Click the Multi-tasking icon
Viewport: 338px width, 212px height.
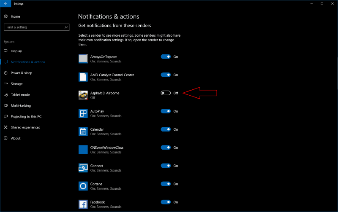click(6, 105)
